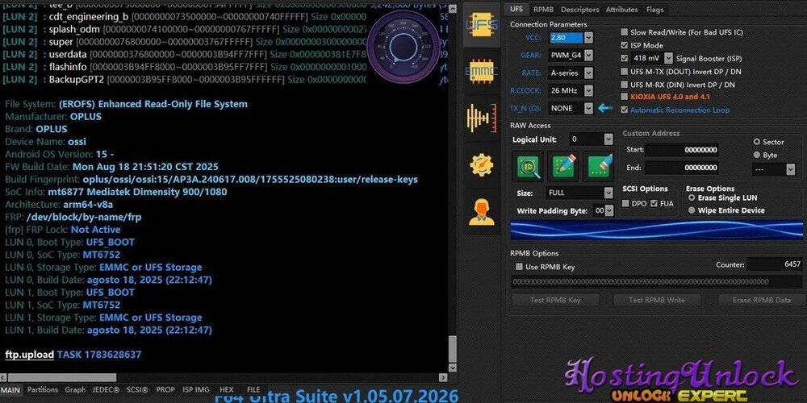The image size is (807, 403).
Task: Click the log vertical scrollbar thumb
Action: coord(453,350)
